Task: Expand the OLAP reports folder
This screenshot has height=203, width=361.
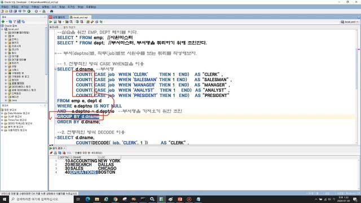Action: pos(2,117)
